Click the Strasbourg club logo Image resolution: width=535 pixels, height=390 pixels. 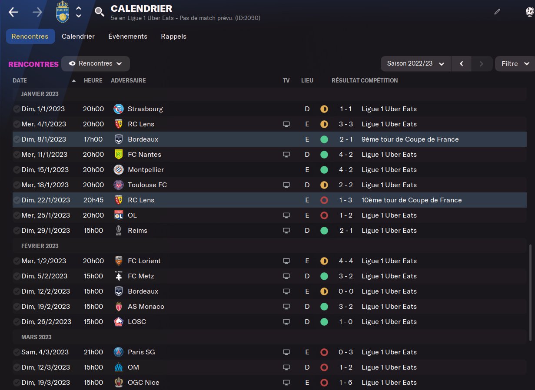click(118, 109)
